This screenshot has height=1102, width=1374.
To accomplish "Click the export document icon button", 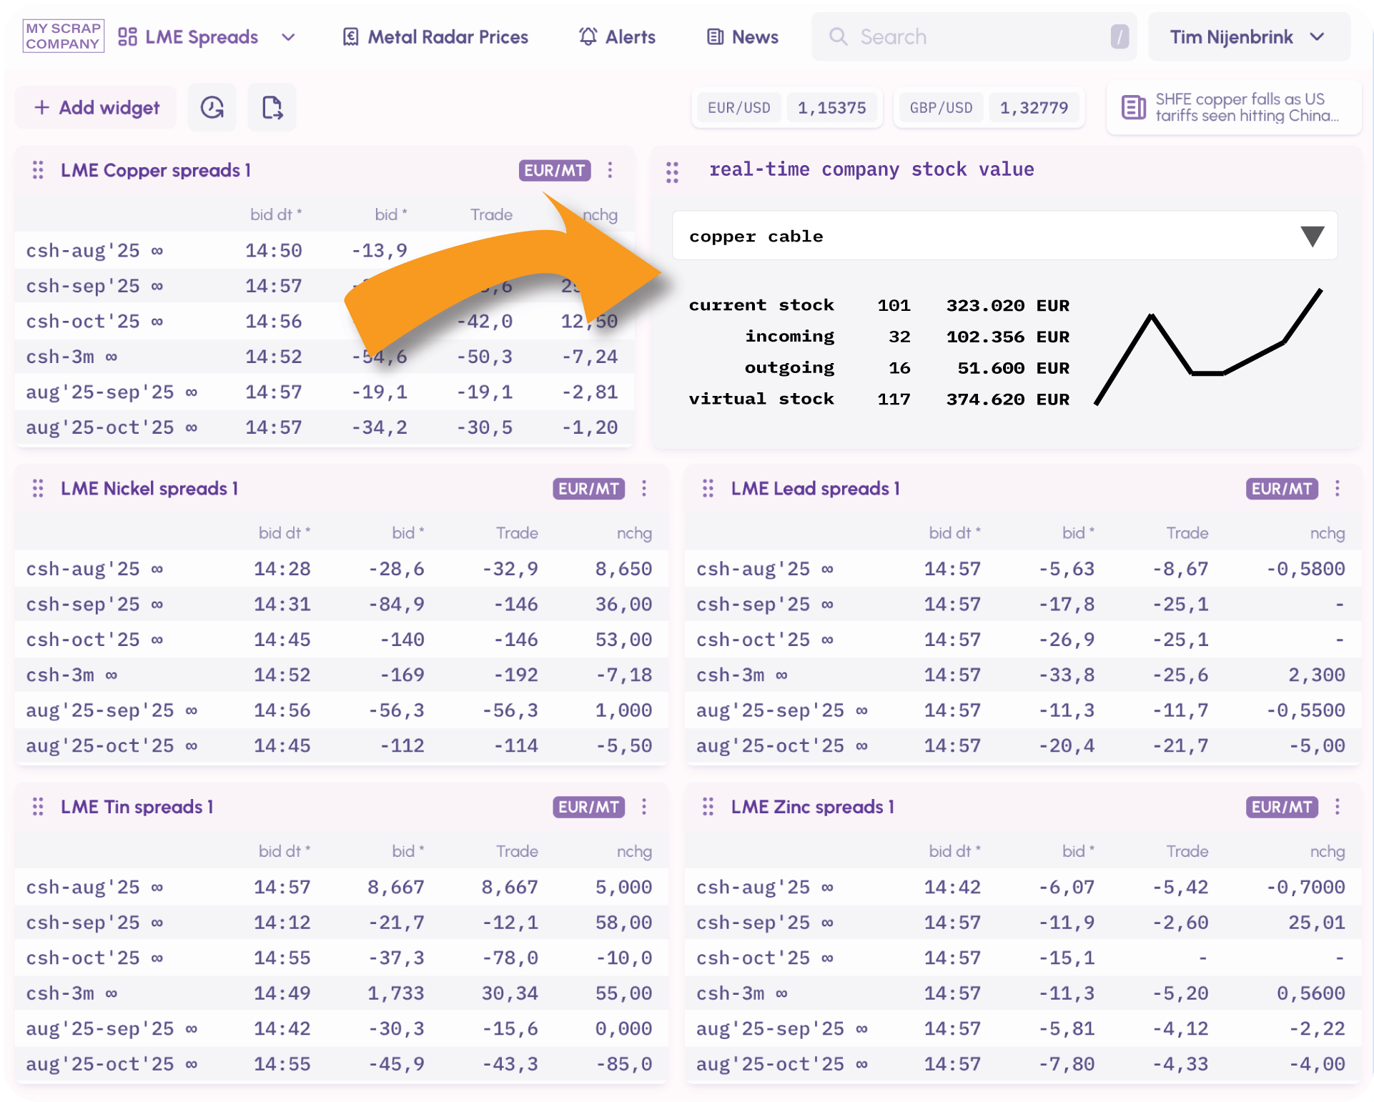I will (x=272, y=107).
